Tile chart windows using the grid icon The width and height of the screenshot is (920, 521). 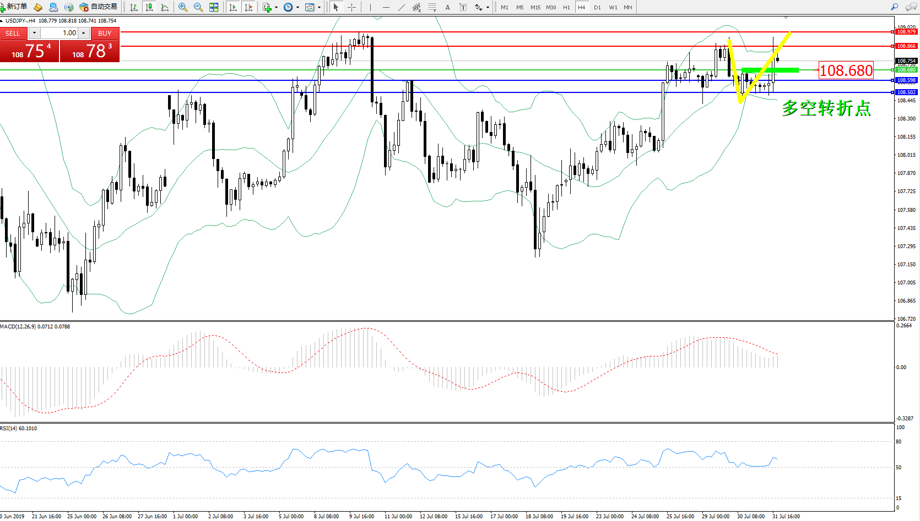(214, 7)
